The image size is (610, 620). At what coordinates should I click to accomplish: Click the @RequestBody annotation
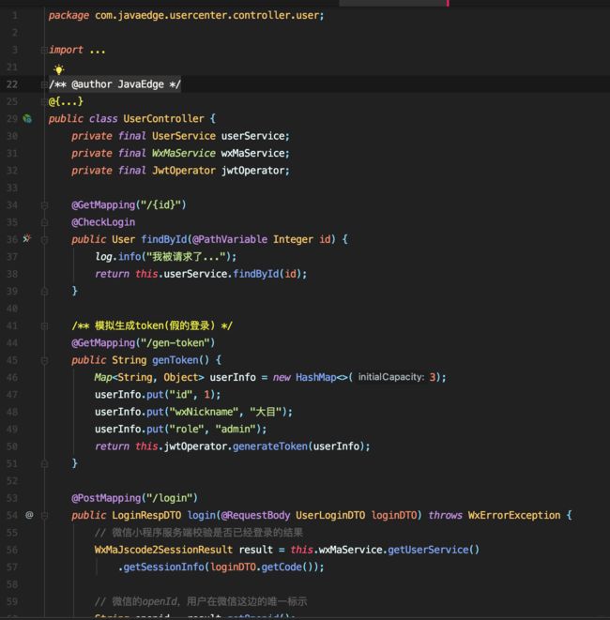click(x=255, y=515)
